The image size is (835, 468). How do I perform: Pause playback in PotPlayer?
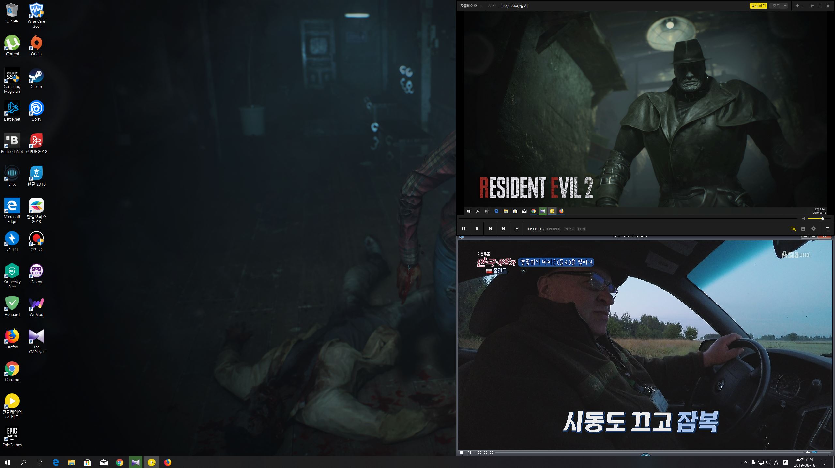pyautogui.click(x=463, y=229)
